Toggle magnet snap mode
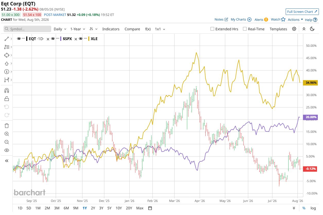This screenshot has width=323, height=215. tap(7, 90)
